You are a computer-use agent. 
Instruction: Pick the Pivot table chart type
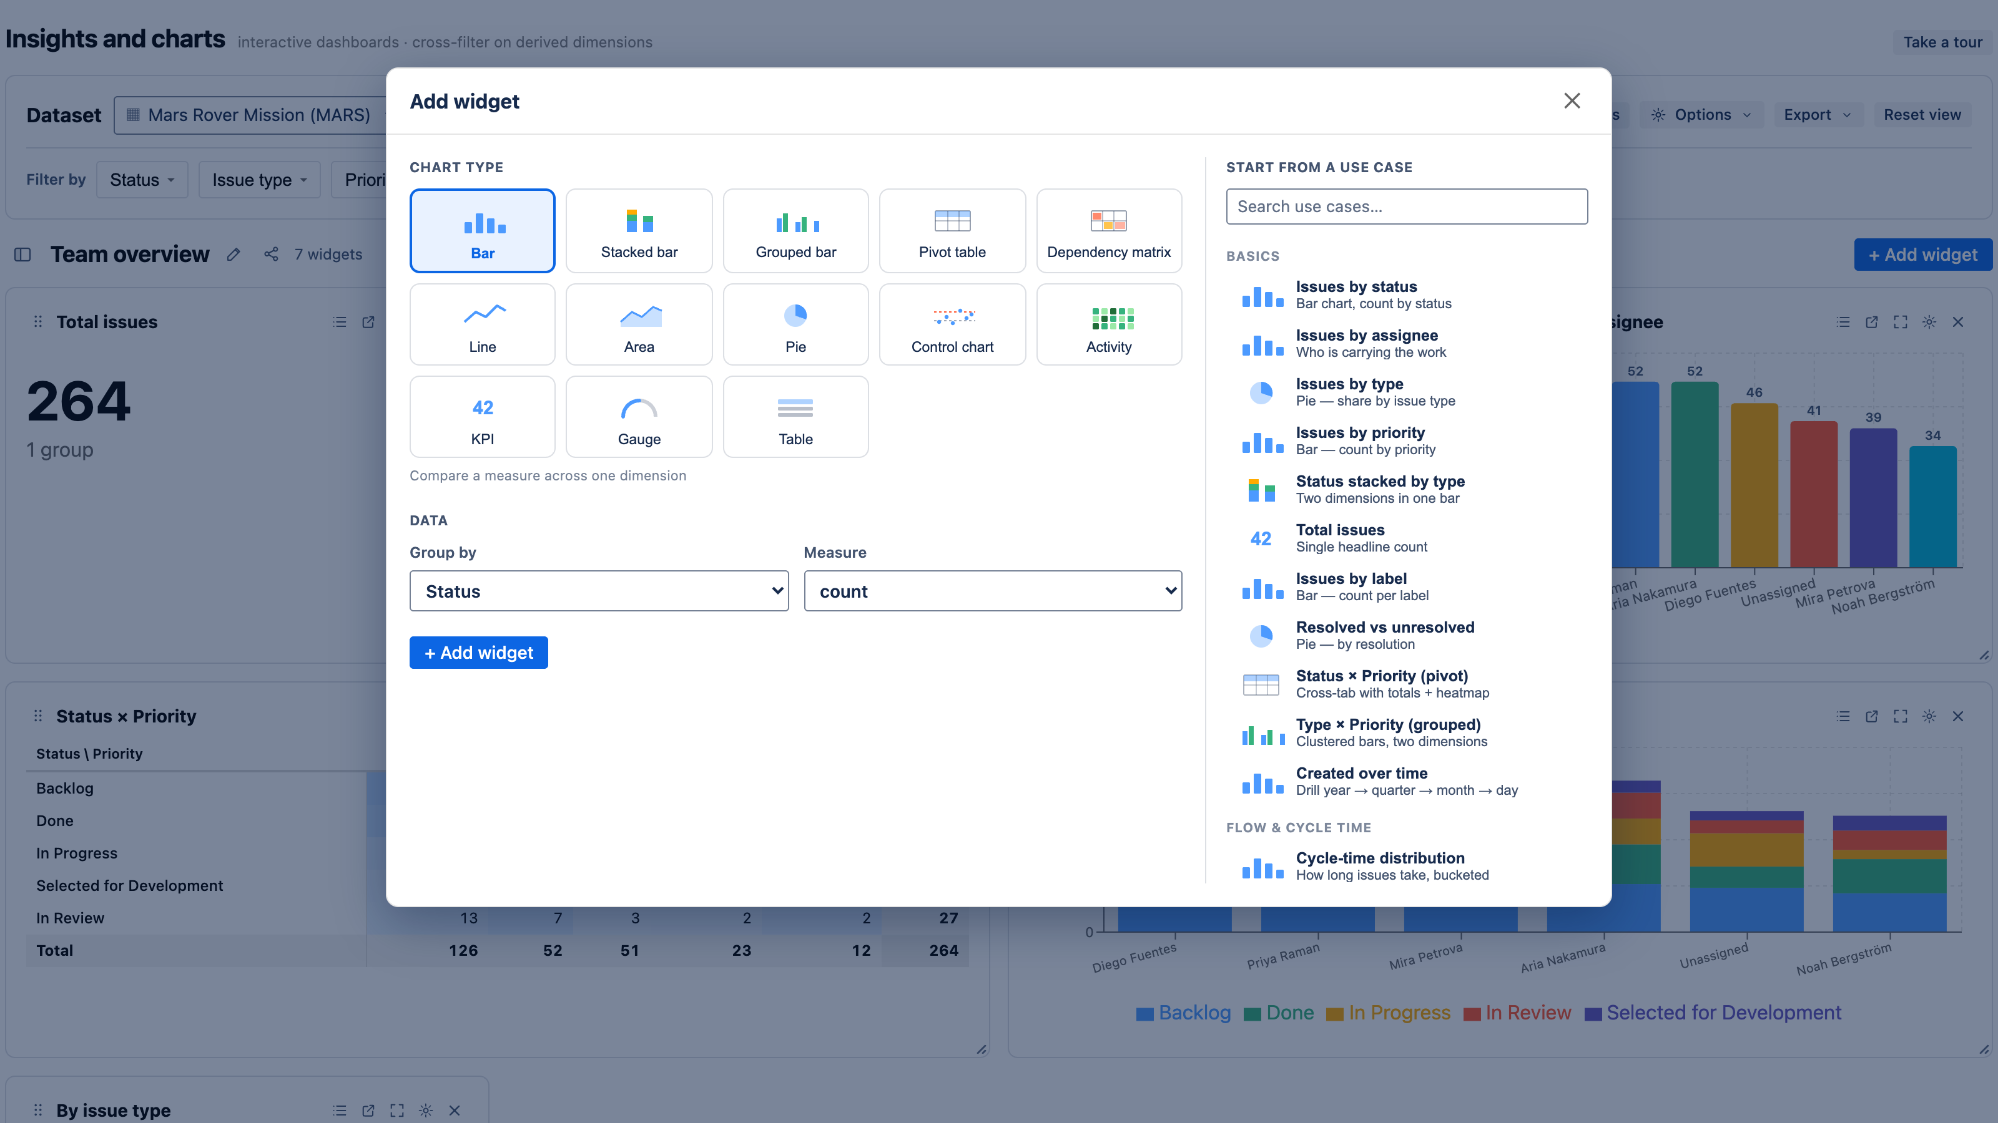952,230
